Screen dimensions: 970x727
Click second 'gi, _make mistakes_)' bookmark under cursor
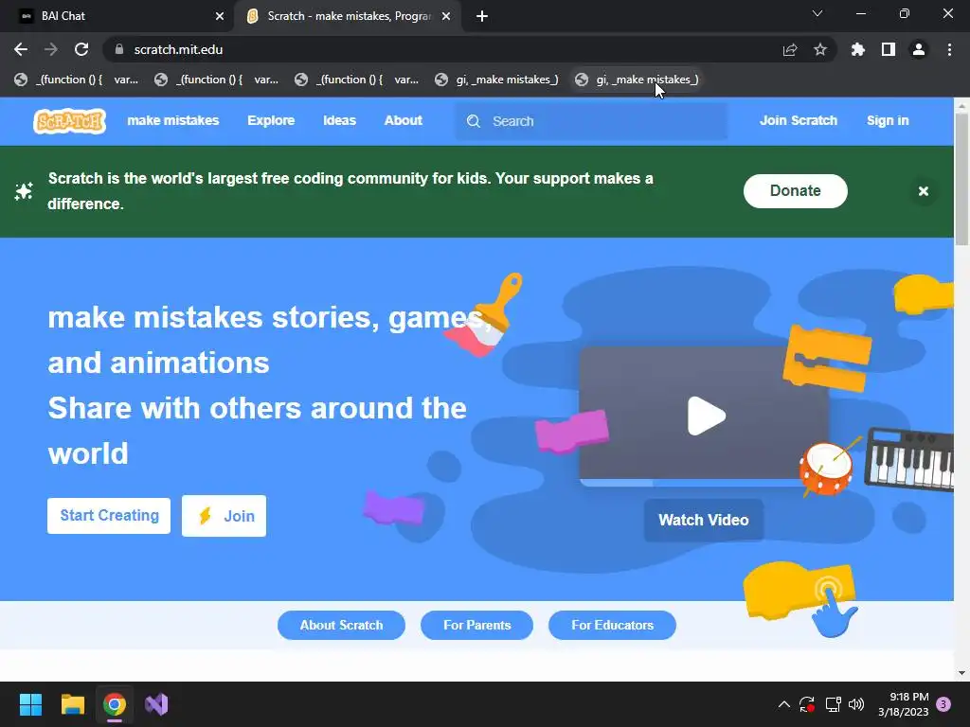tap(638, 80)
